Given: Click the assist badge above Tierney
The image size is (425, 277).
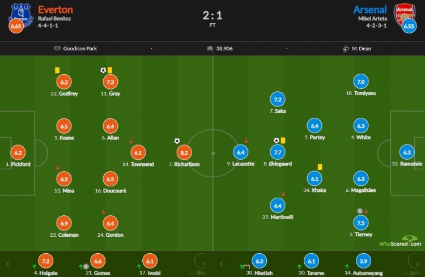Looking at the screenshot, I should pyautogui.click(x=360, y=211).
